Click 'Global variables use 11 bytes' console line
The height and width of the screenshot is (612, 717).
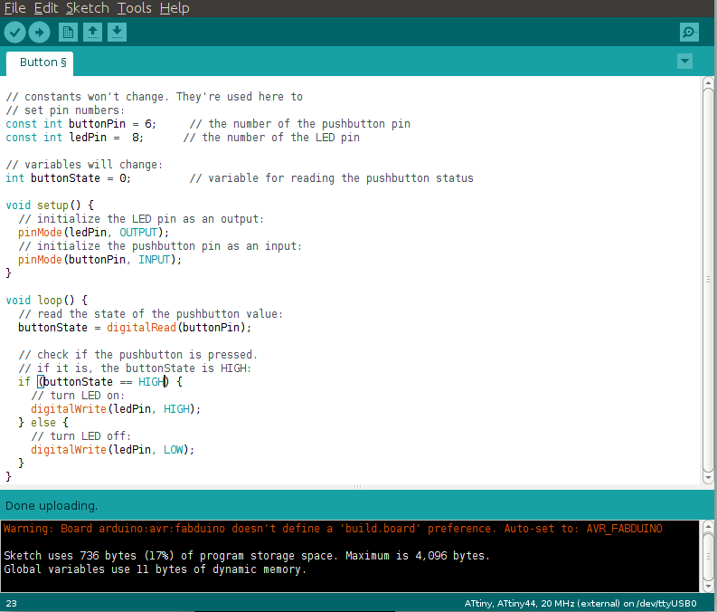pyautogui.click(x=155, y=569)
